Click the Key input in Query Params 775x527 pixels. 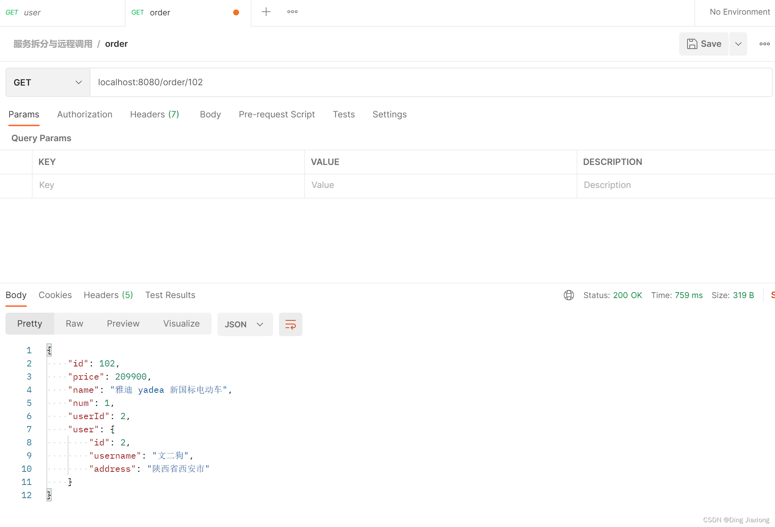168,185
